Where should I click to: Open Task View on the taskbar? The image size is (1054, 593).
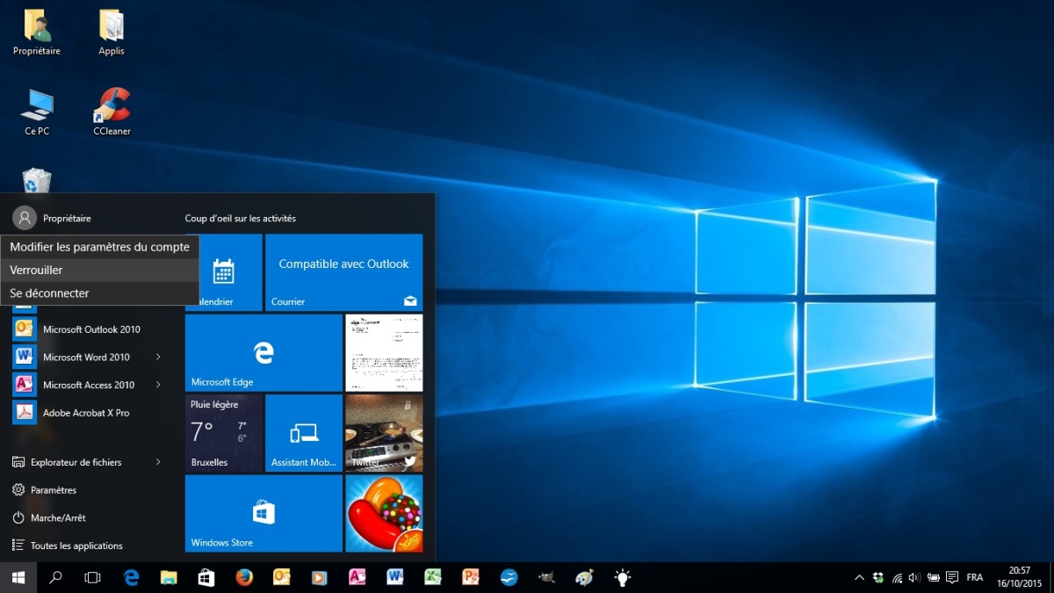tap(92, 577)
